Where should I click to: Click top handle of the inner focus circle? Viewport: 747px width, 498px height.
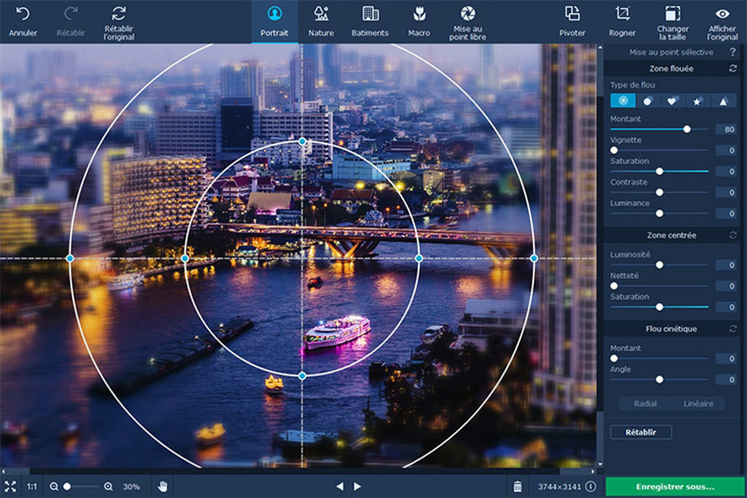(x=302, y=141)
